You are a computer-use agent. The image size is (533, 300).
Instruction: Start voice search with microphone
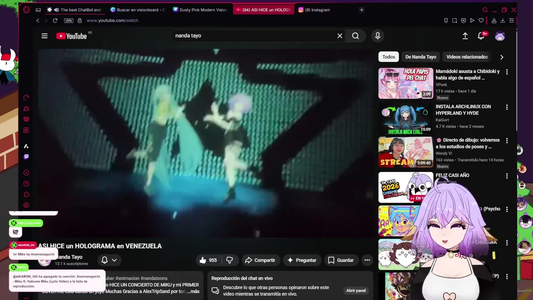(x=378, y=36)
